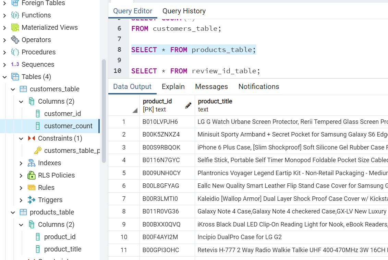Open the Notifications tab
The height and width of the screenshot is (260, 388).
pyautogui.click(x=258, y=87)
